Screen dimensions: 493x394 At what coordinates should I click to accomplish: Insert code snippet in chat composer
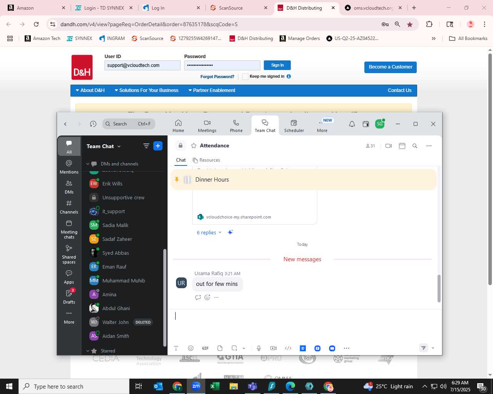288,348
